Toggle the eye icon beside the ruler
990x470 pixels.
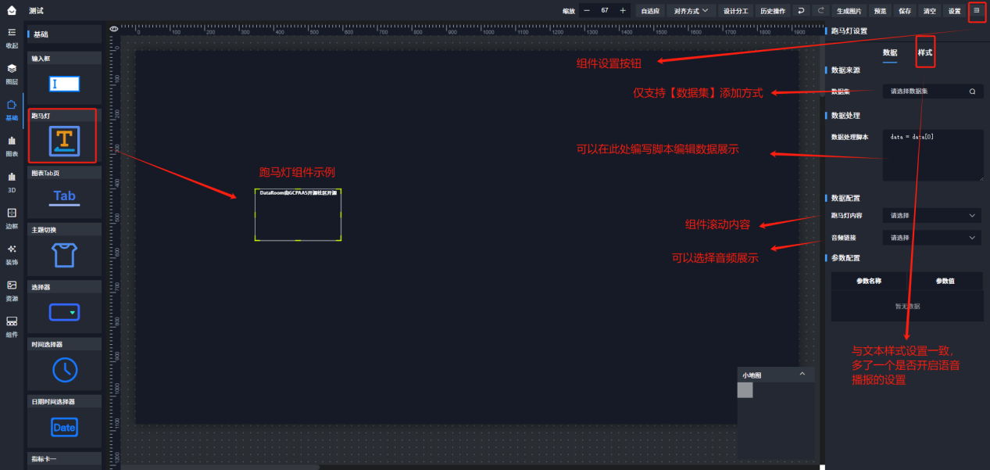pyautogui.click(x=114, y=29)
